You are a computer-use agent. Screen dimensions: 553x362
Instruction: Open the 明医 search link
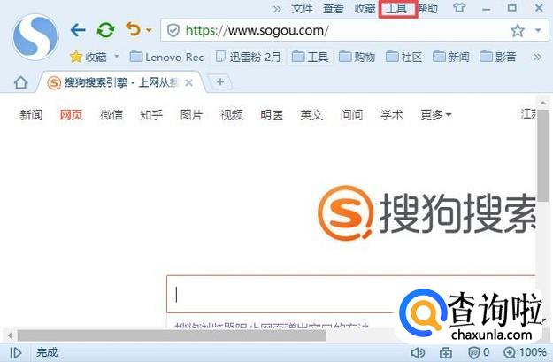click(x=272, y=115)
